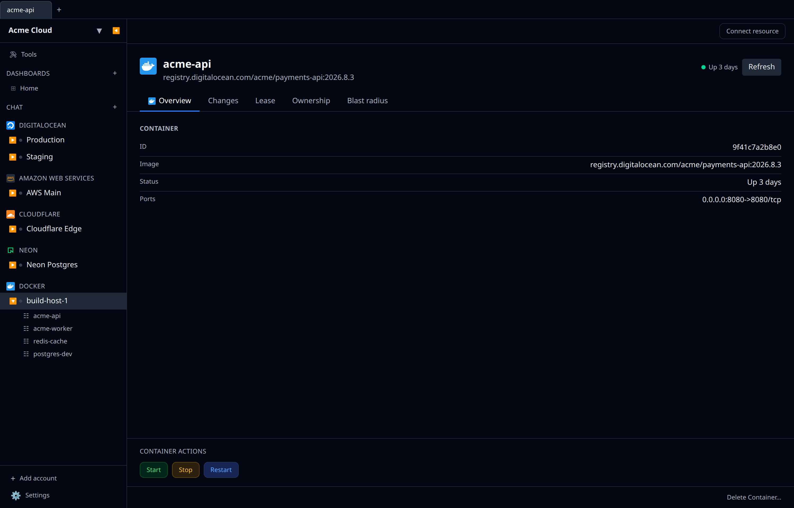Click the list icon beside acme-worker
794x508 pixels.
[26, 329]
